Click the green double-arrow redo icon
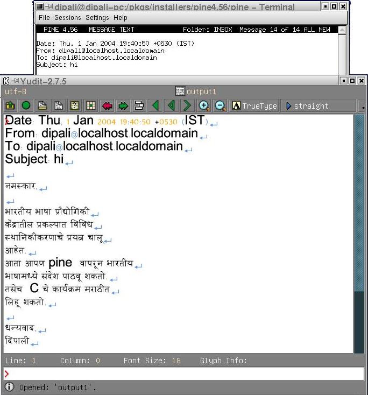Viewport: 368px width, 395px height. pos(123,105)
